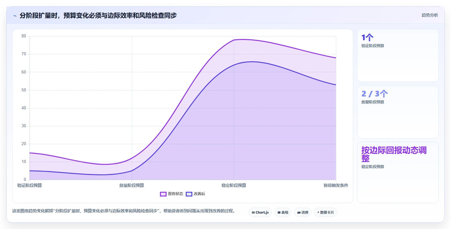This screenshot has width=451, height=229.
Task: Click 改善后 line end point at 暂停触发条件
Action: 336,85
